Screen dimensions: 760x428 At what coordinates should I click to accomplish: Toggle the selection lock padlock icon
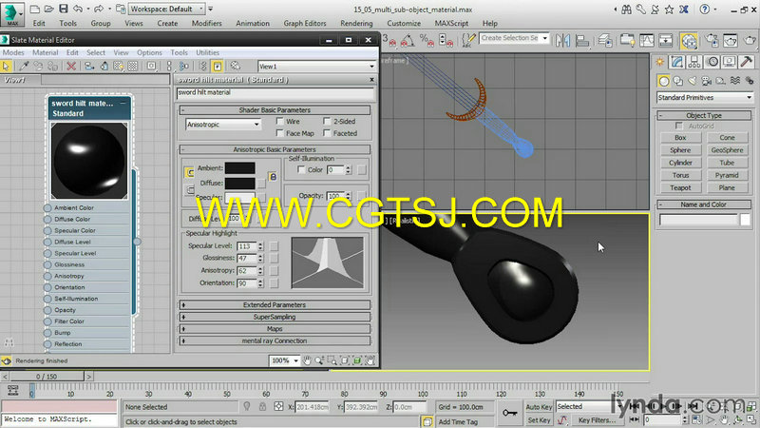[262, 406]
